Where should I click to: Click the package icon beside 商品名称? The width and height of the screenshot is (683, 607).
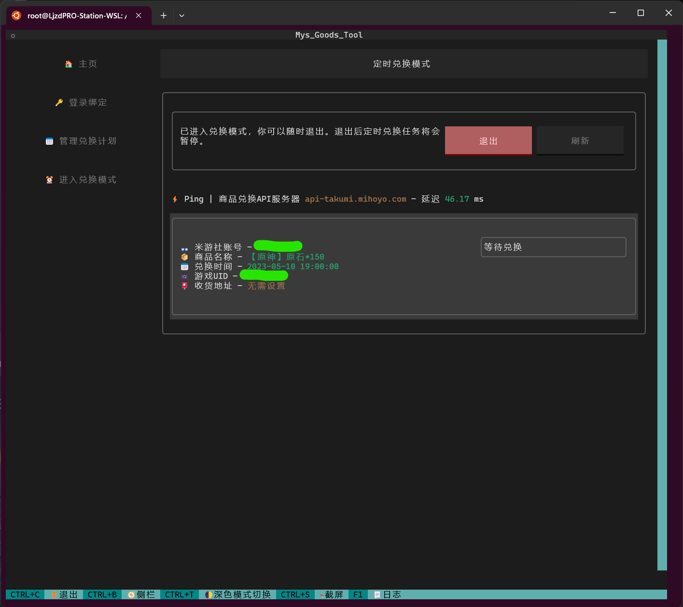coord(184,257)
